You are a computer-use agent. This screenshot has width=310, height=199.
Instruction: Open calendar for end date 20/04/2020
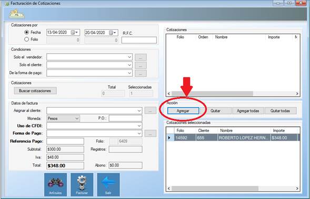click(x=113, y=33)
